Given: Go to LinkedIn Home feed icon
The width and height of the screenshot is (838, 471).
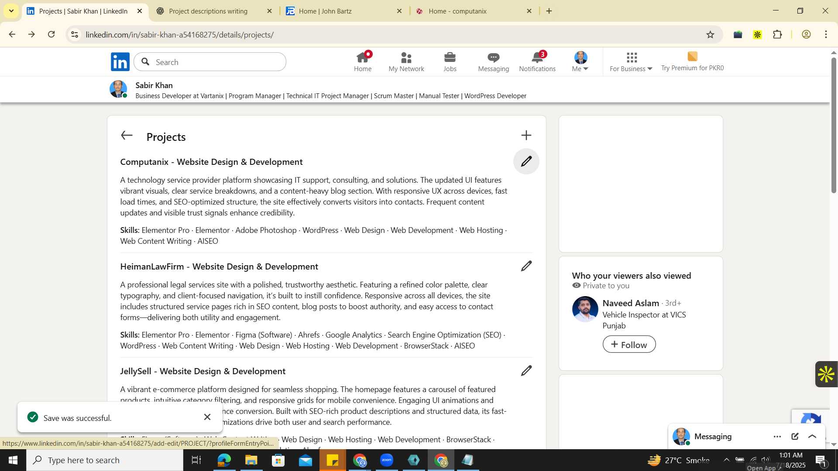Looking at the screenshot, I should tap(362, 62).
